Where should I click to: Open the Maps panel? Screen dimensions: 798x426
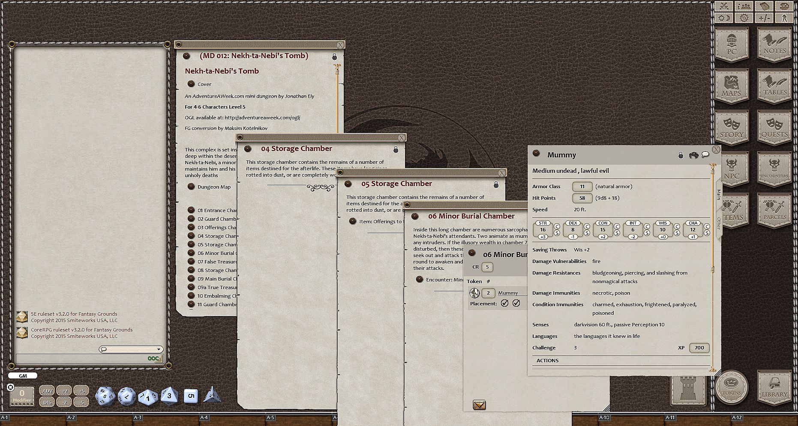click(732, 86)
